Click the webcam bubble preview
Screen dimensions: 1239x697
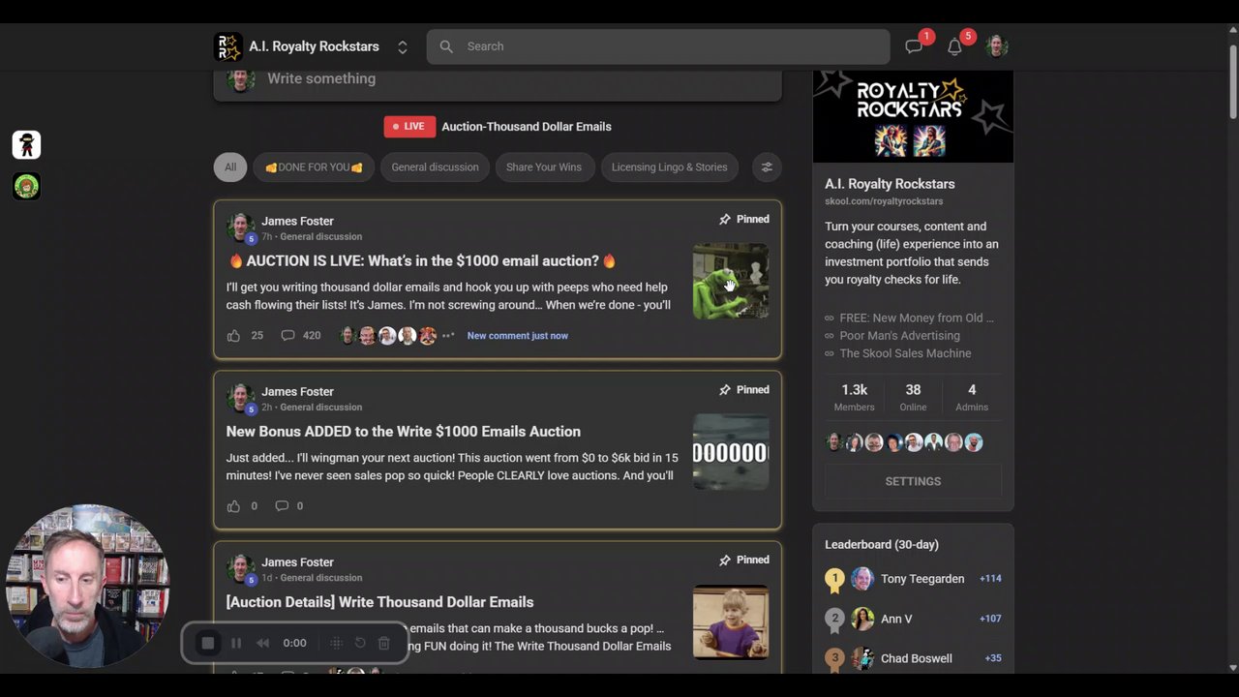[x=88, y=587]
